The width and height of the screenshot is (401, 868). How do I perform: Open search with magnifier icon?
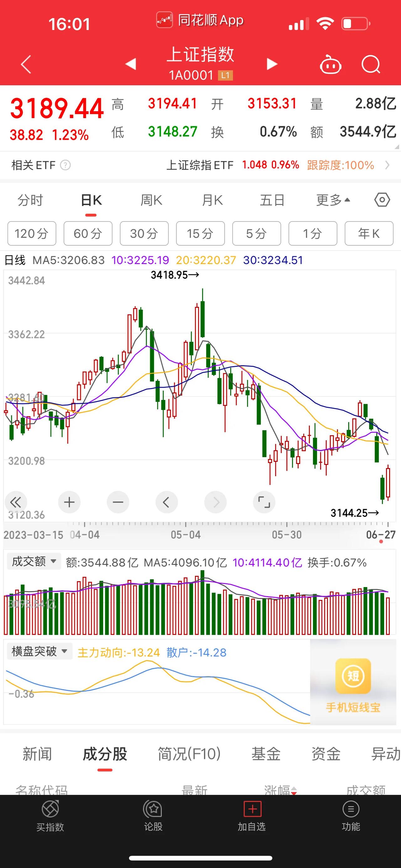point(371,64)
